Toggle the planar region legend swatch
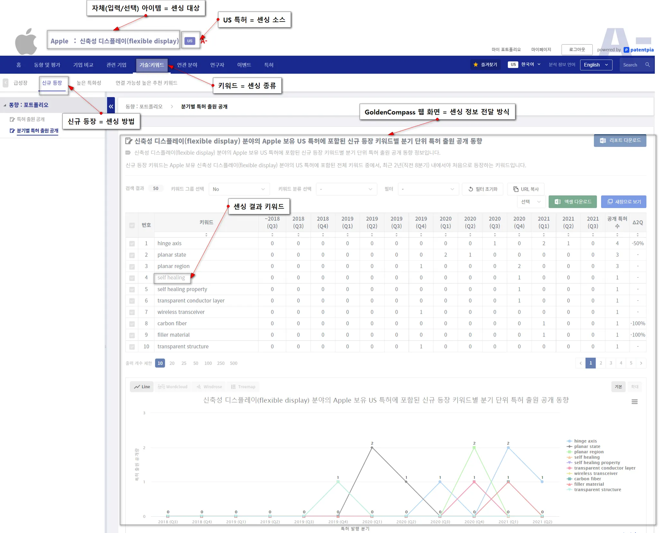Screen dimensions: 659x533 coord(570,452)
